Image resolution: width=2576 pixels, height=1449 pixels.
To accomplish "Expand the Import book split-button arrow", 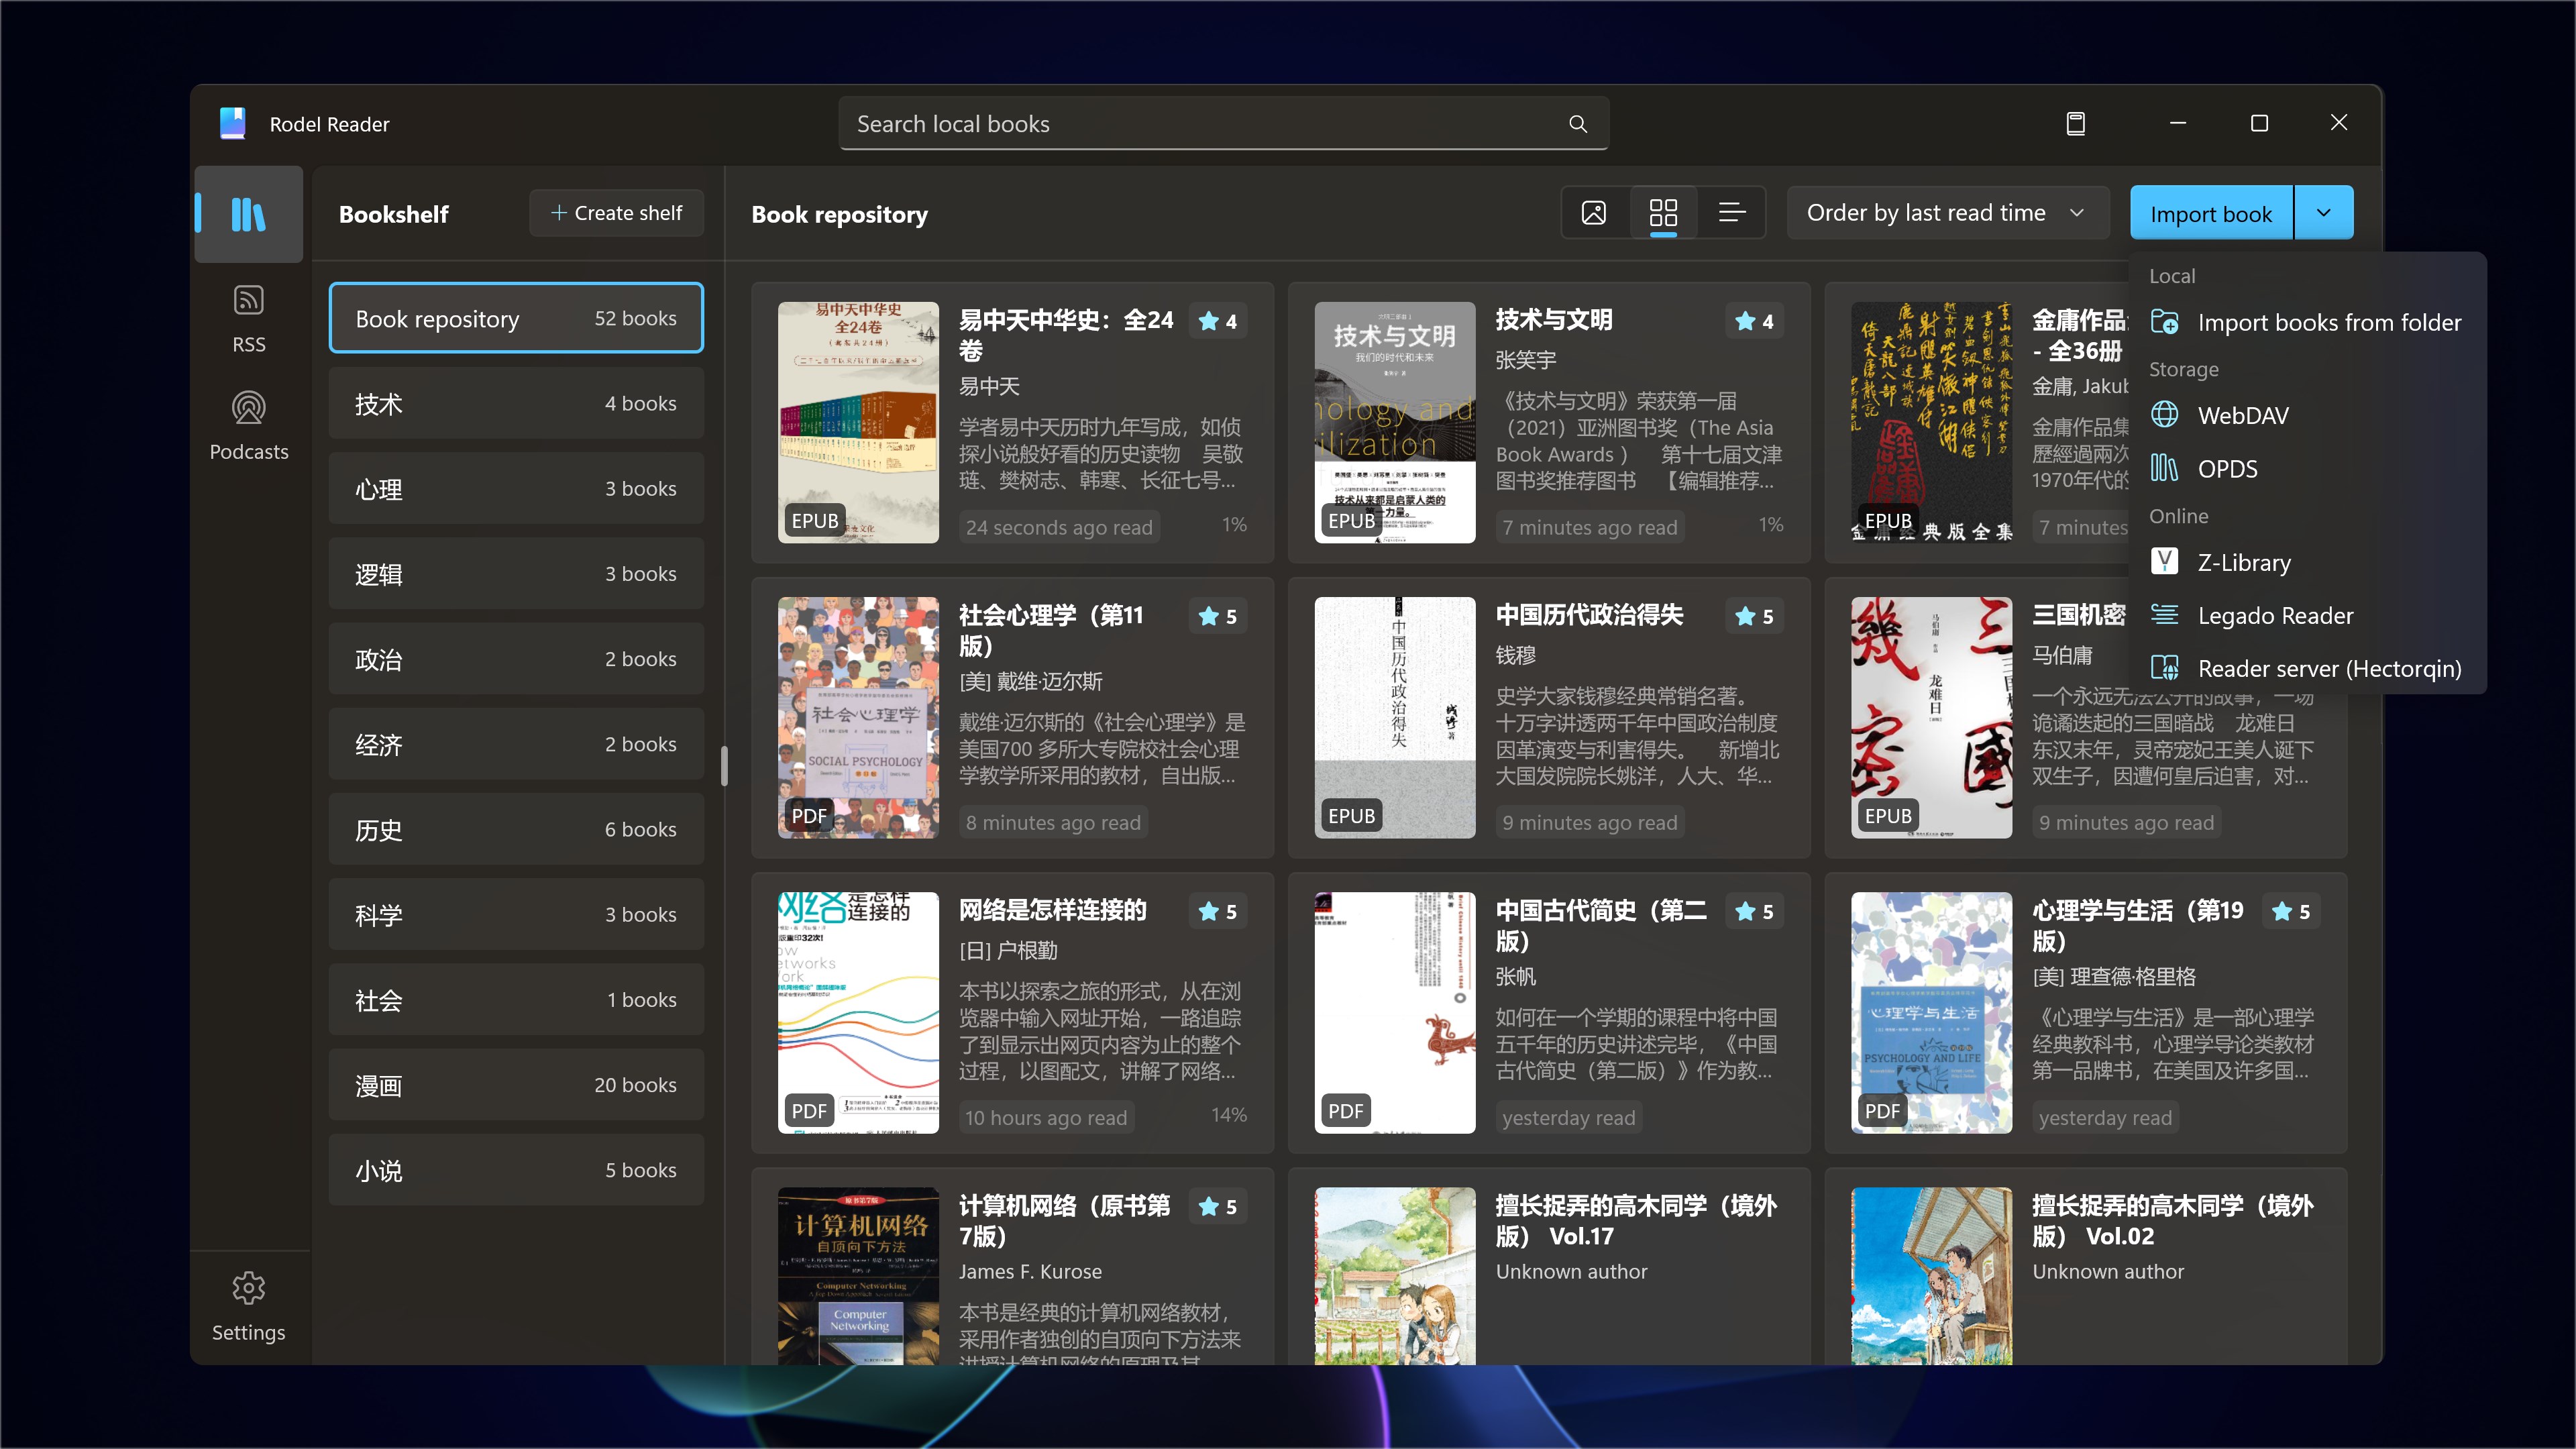I will click(x=2324, y=212).
